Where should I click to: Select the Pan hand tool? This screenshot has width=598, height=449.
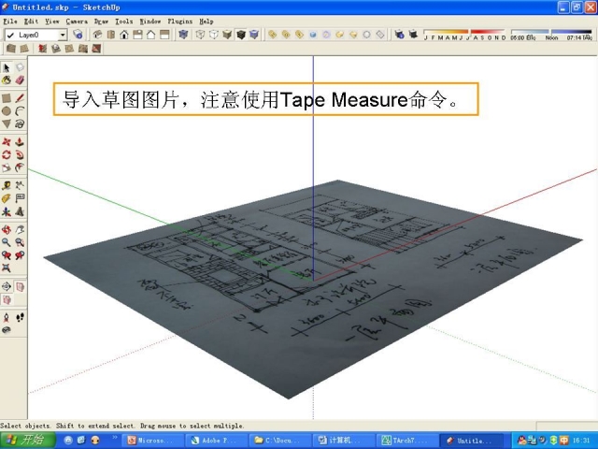click(20, 229)
